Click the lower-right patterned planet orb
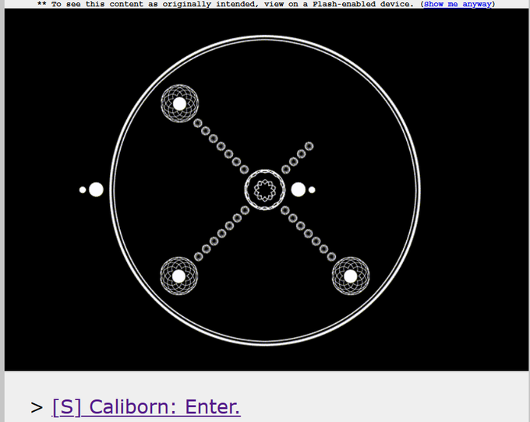This screenshot has height=422, width=530. (x=351, y=276)
